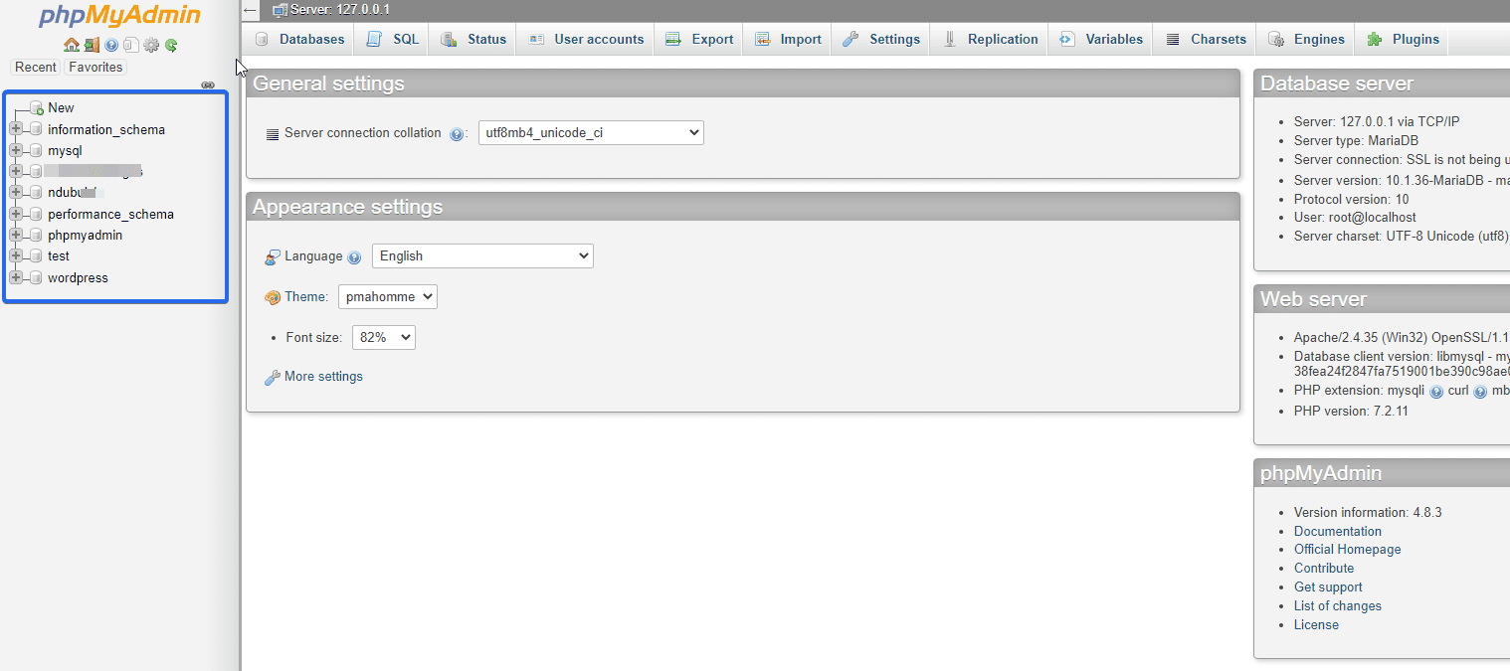This screenshot has height=671, width=1510.
Task: Select the mysql database name
Action: point(65,151)
